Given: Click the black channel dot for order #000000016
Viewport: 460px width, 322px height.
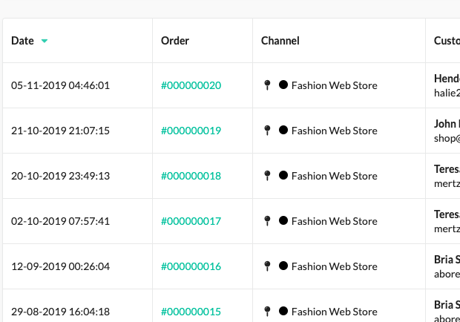Looking at the screenshot, I should [x=283, y=266].
